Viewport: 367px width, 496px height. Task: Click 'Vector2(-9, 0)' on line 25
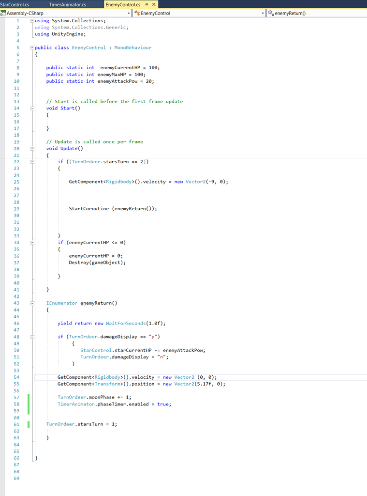(x=206, y=182)
